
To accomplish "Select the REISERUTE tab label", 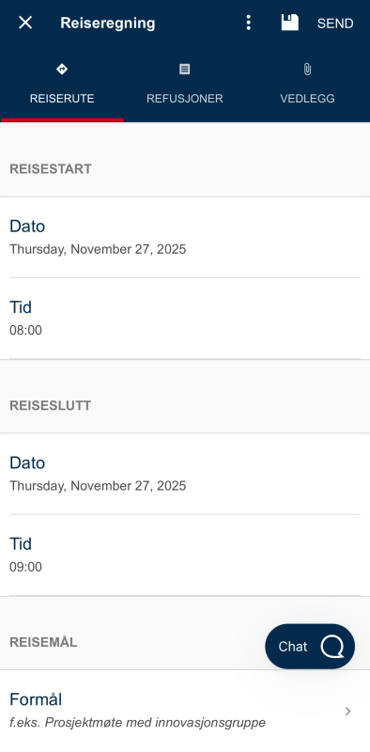I will pyautogui.click(x=62, y=99).
